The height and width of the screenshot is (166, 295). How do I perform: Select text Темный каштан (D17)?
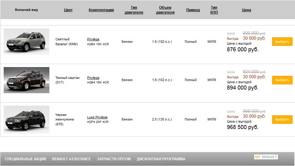click(x=67, y=80)
